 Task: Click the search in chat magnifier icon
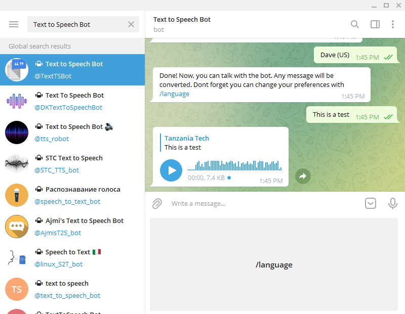pos(355,24)
